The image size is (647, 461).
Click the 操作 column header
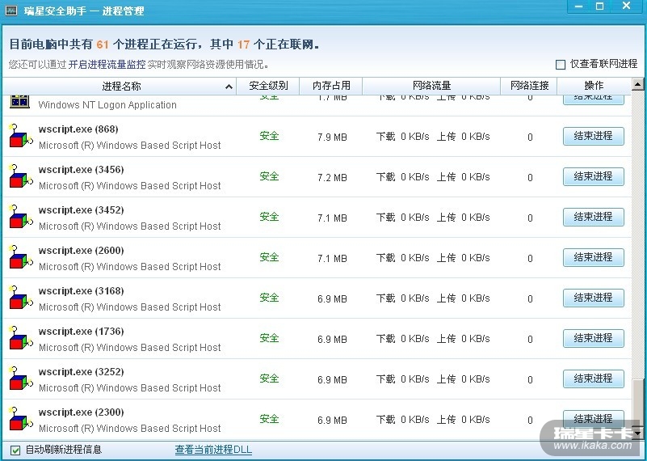click(594, 86)
